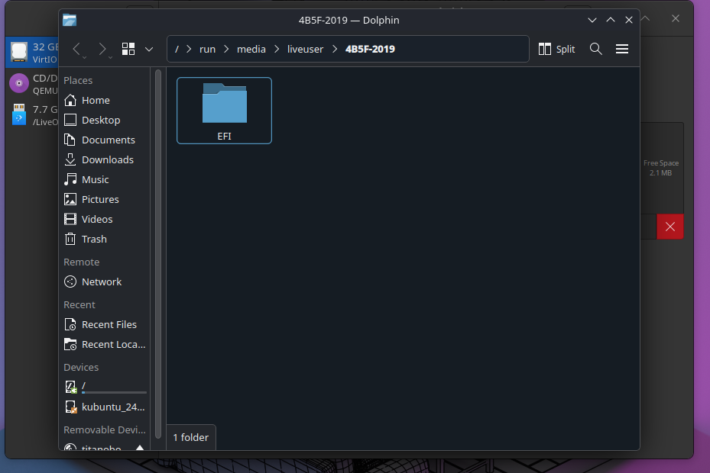Expand the chevron after 'run' breadcrumb

click(226, 49)
